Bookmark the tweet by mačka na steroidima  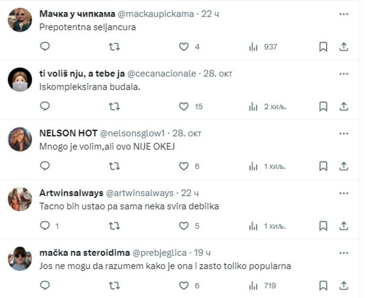coord(324,285)
